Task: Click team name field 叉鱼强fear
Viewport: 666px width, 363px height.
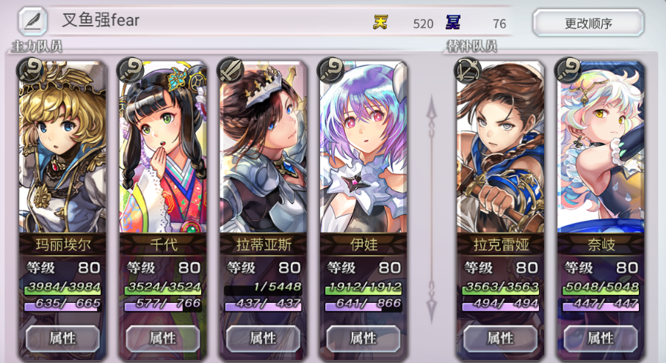Action: 101,21
